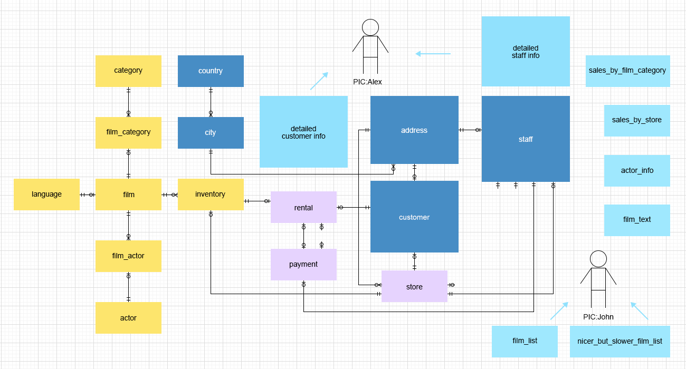This screenshot has height=369, width=686.
Task: Select the sales_by_film_category box
Action: pos(627,71)
